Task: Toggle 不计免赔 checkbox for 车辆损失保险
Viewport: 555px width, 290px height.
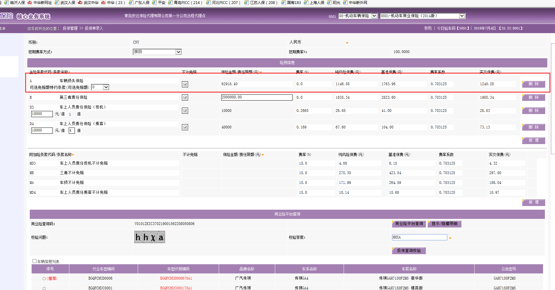Action: (x=185, y=84)
